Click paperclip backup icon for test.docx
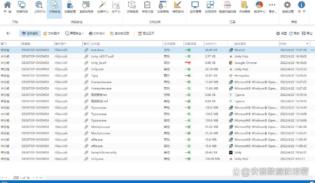 click(x=86, y=50)
